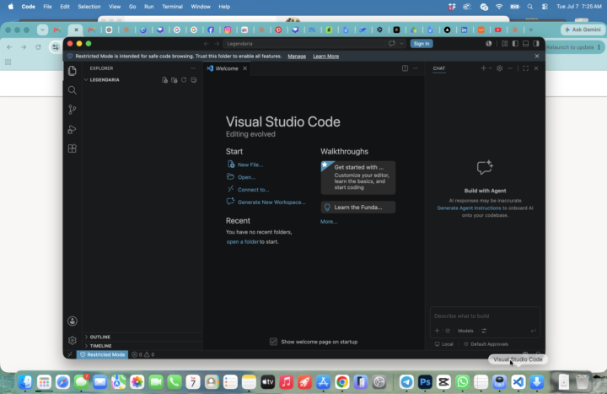Screen dimensions: 607x394
Task: Click errors and warnings count in status bar
Action: 142,354
